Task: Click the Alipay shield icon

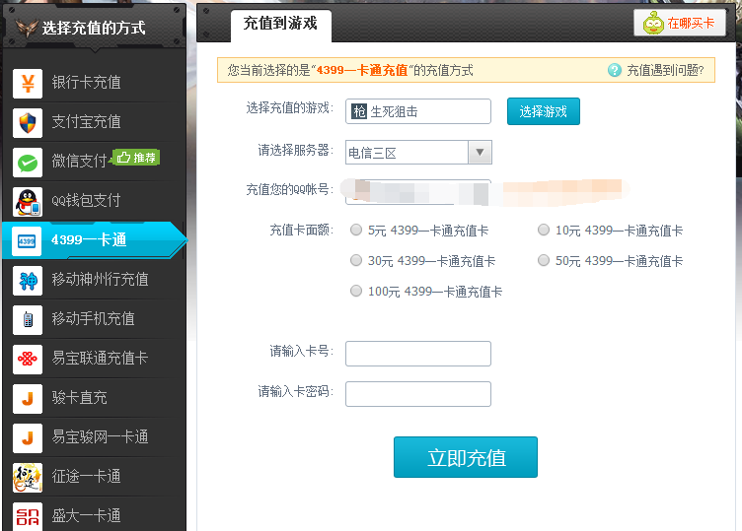Action: point(28,123)
